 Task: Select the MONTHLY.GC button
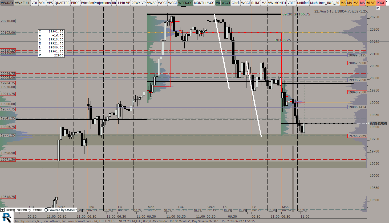(x=204, y=3)
